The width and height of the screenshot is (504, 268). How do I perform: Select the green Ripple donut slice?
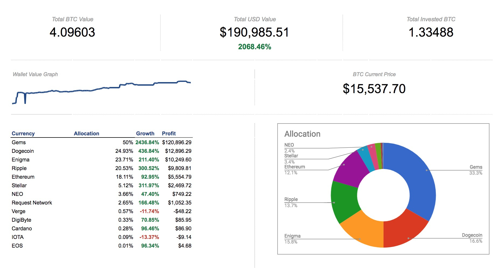click(x=343, y=202)
